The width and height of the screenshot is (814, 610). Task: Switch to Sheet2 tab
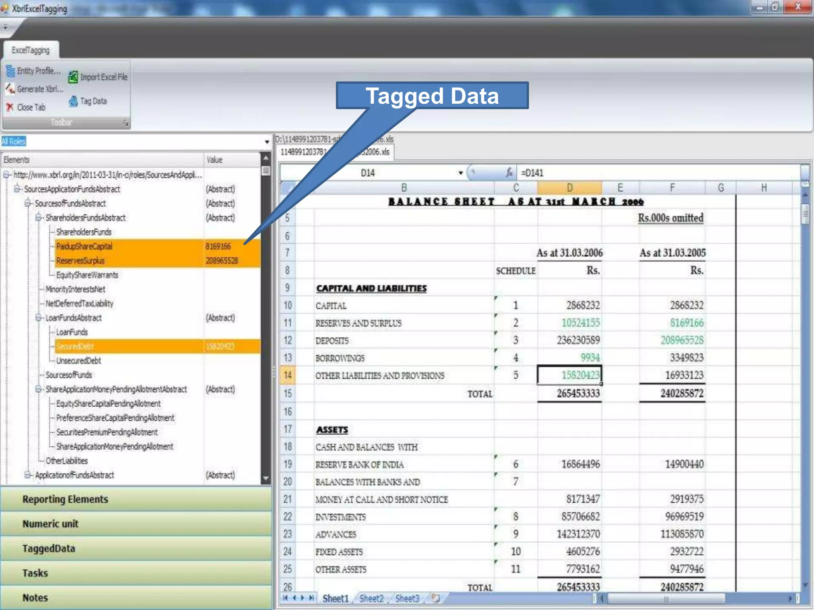pyautogui.click(x=372, y=598)
